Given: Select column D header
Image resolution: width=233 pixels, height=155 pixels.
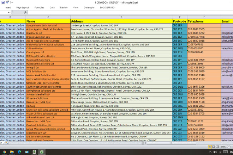Looking at the screenshot, I should 121,17.
